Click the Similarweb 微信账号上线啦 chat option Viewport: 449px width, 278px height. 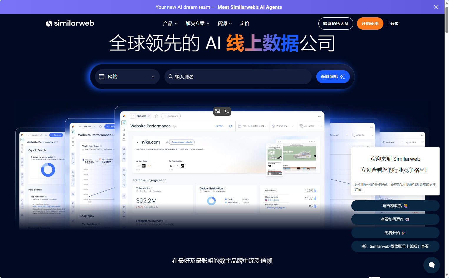(395, 246)
